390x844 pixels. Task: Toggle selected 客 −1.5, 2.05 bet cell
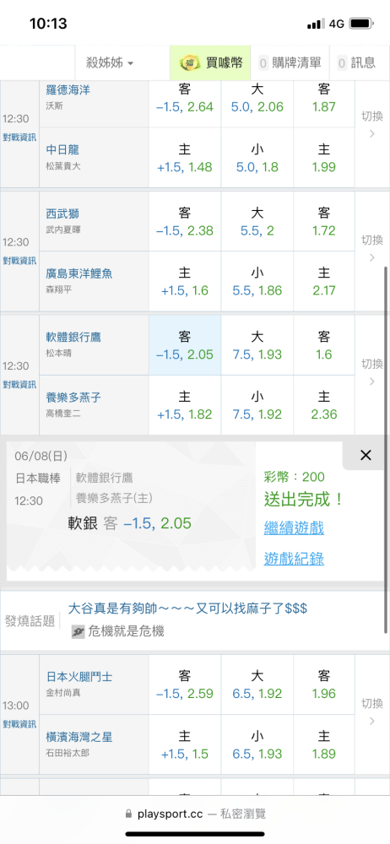pyautogui.click(x=185, y=345)
